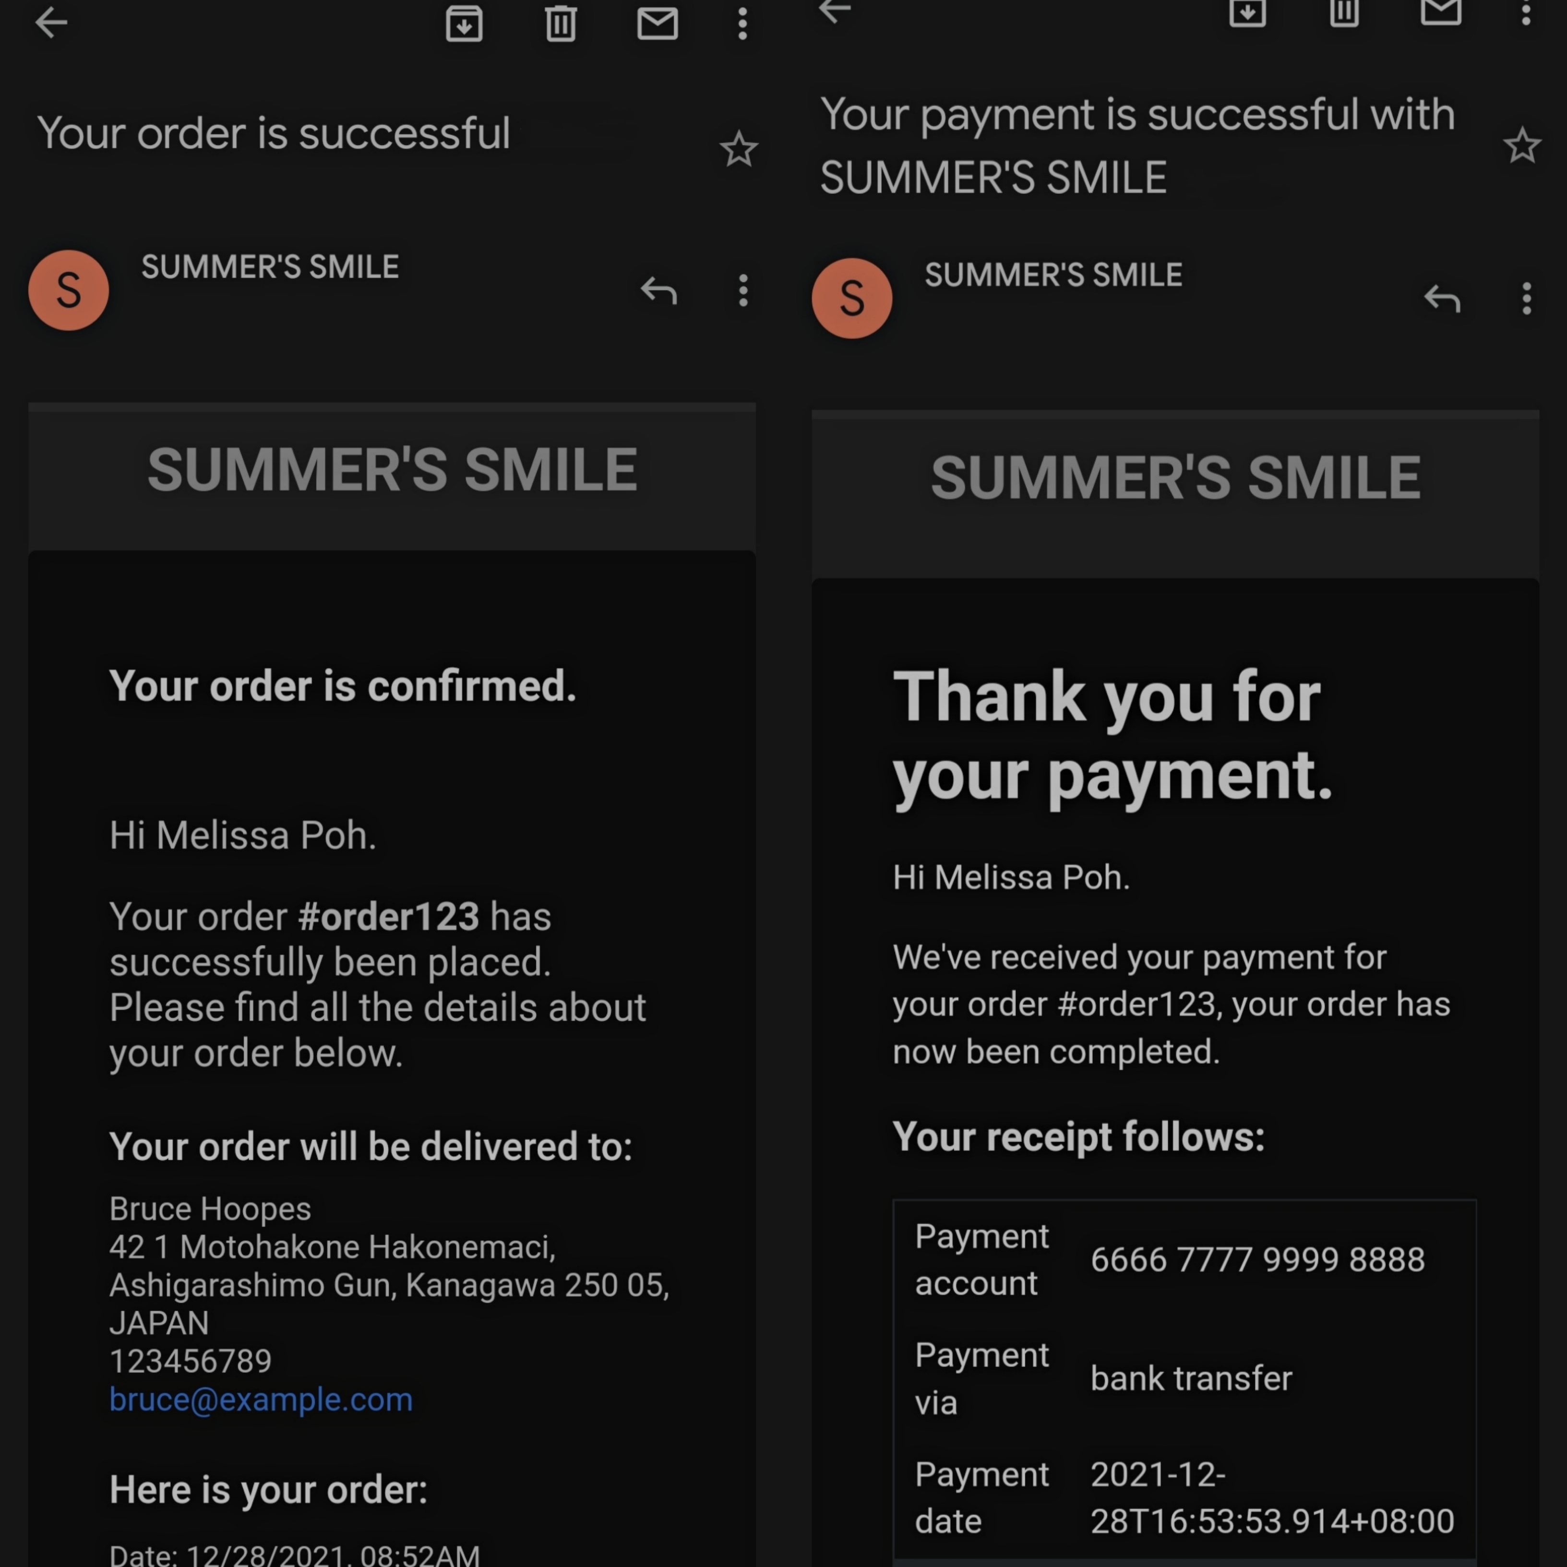Star the payment successful email
Viewport: 1567px width, 1567px height.
1521,146
